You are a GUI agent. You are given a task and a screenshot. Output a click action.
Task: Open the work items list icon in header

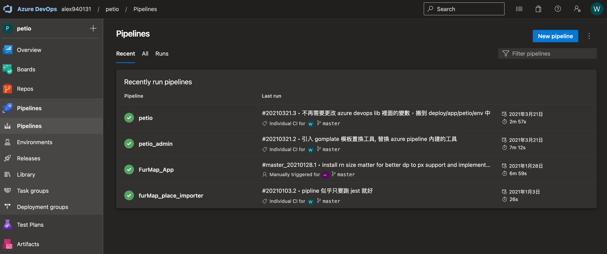[x=519, y=9]
